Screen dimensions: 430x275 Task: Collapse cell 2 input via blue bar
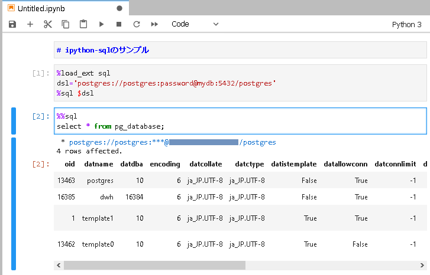[14, 121]
